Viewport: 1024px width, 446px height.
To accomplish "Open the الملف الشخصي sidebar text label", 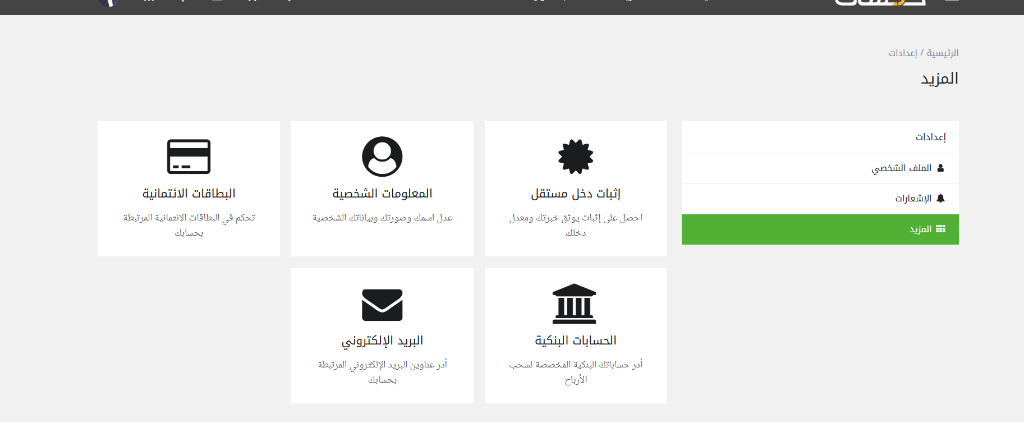I will [x=901, y=168].
